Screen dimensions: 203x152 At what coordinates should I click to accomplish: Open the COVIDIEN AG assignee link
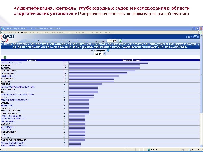pos(7,76)
